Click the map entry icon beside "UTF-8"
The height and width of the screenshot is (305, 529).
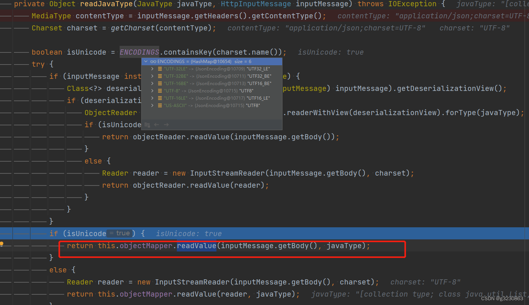160,91
